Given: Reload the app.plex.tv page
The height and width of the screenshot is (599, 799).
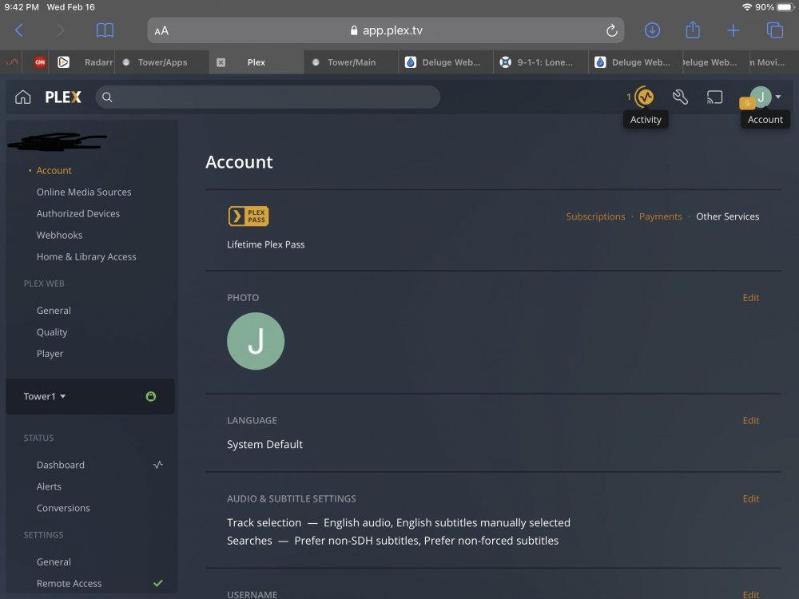Looking at the screenshot, I should pyautogui.click(x=611, y=30).
